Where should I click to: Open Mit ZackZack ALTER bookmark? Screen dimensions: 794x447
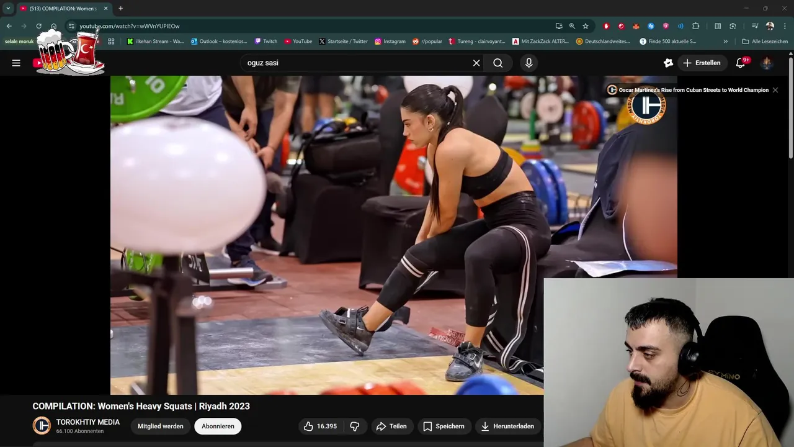[540, 42]
